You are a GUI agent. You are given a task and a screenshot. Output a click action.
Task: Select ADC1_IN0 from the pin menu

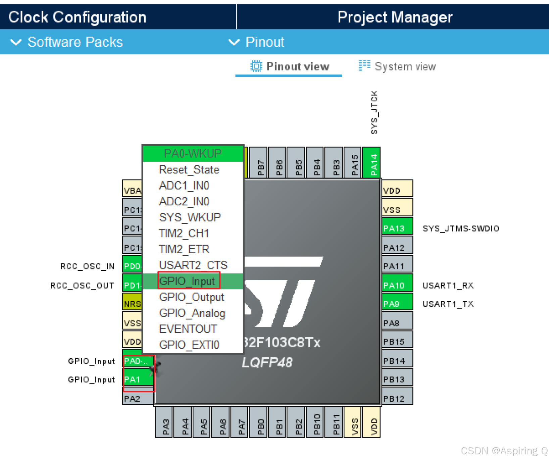pos(193,186)
